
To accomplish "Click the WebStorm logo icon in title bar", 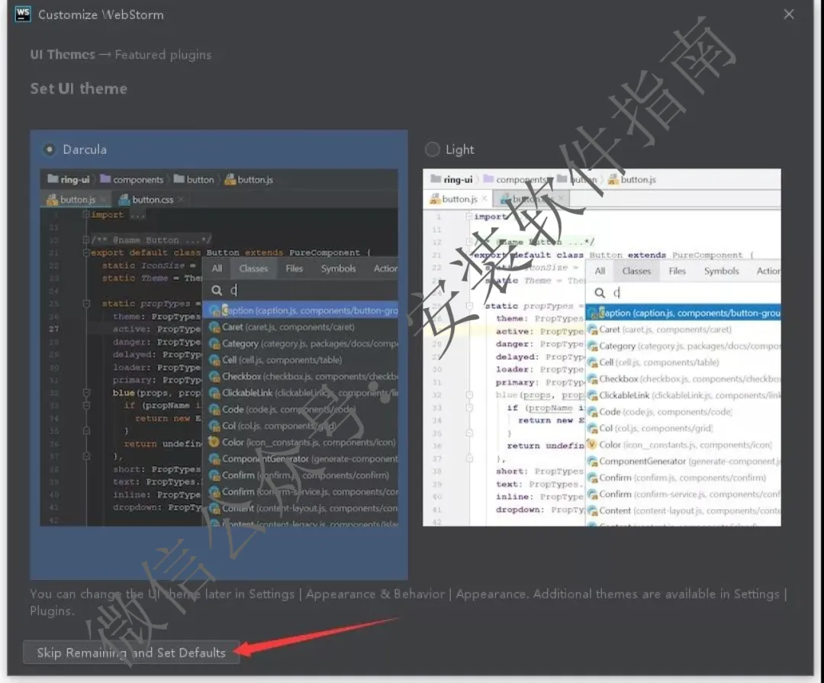I will click(23, 14).
